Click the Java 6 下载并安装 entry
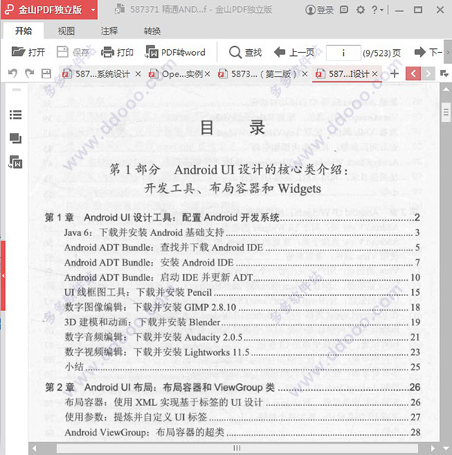The image size is (452, 455). (x=242, y=232)
